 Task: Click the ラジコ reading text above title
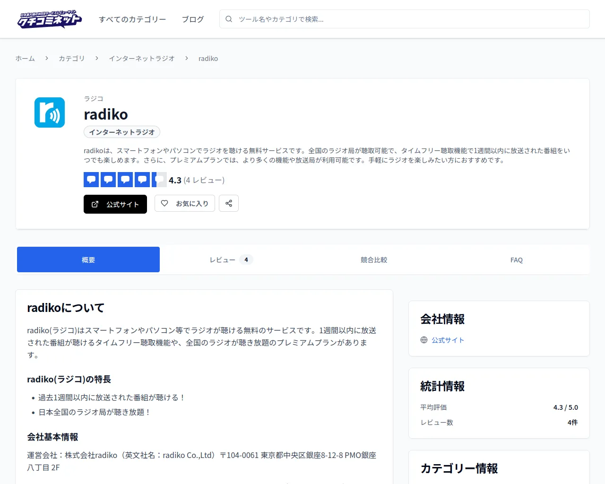click(x=94, y=98)
